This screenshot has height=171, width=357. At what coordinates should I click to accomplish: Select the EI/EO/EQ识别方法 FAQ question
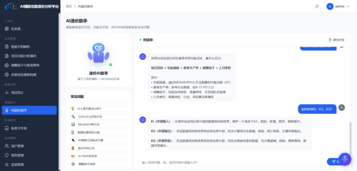click(98, 117)
